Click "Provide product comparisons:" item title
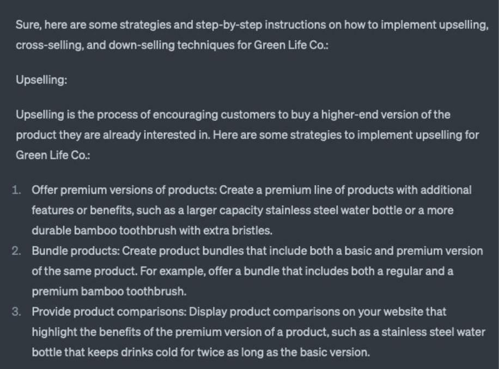This screenshot has width=499, height=369. pyautogui.click(x=109, y=312)
